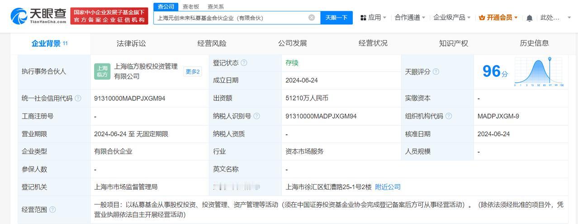
Task: Click the help icon next to 登记状态
Action: point(244,63)
